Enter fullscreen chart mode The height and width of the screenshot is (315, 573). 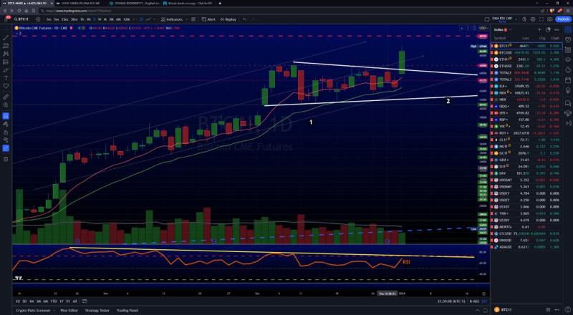coord(541,19)
